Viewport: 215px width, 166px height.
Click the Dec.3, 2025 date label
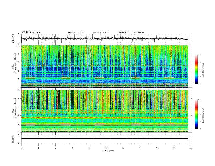click(x=76, y=33)
